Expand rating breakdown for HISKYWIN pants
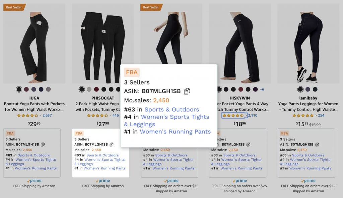343x198 pixels. (246, 115)
